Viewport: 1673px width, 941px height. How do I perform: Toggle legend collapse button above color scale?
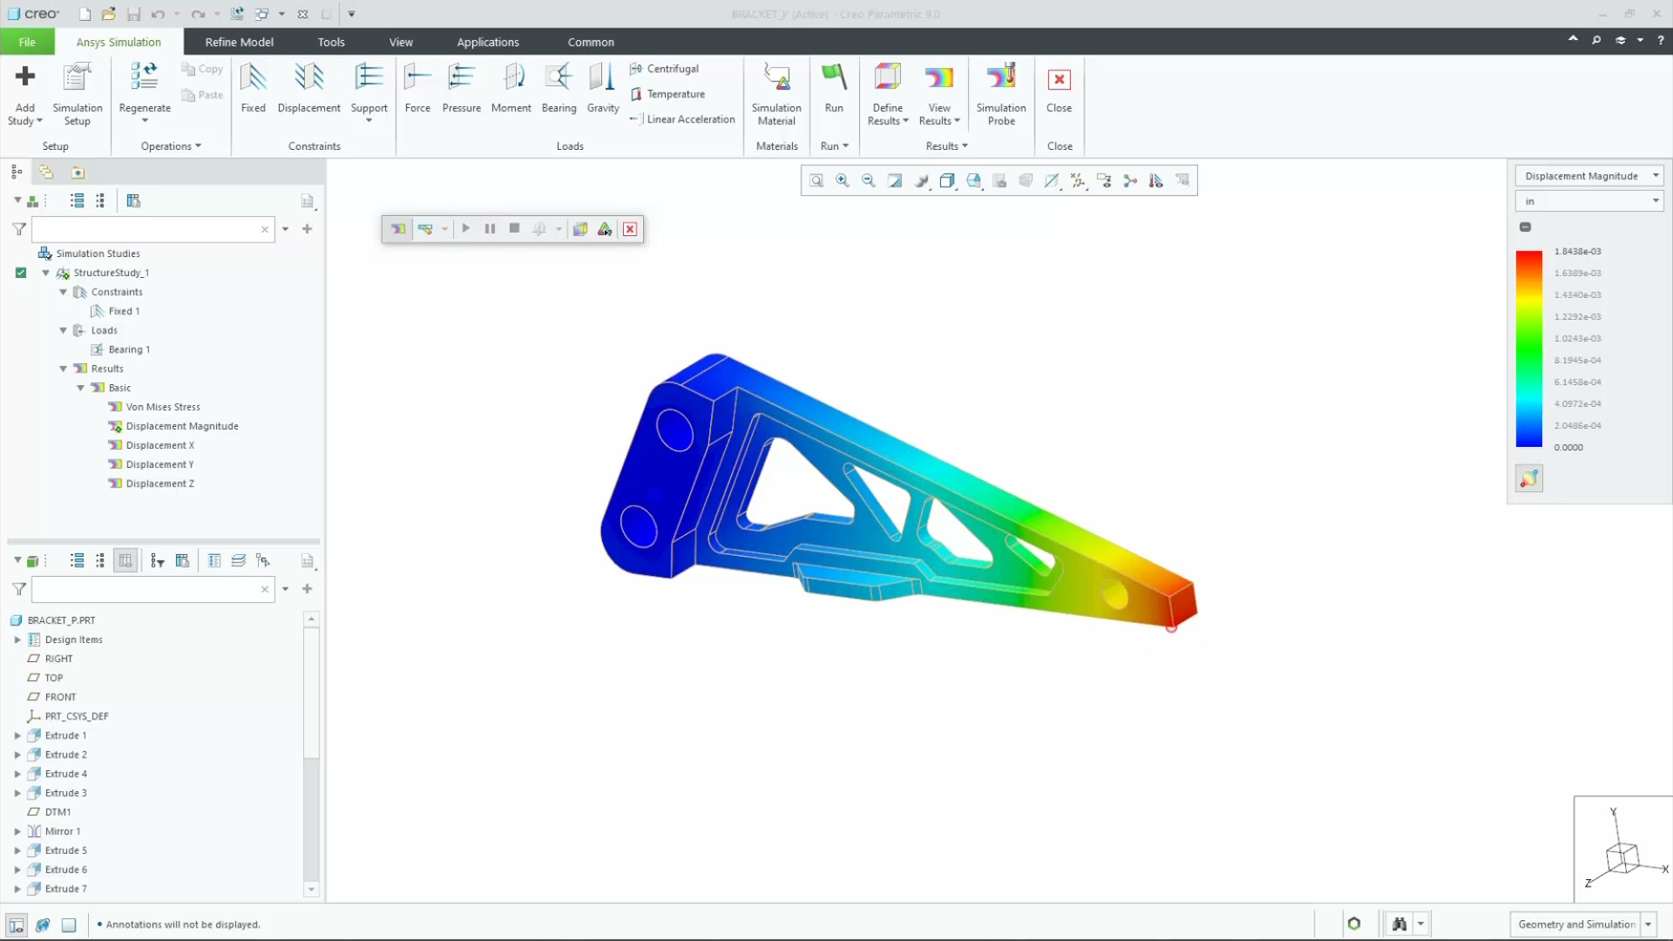(x=1525, y=227)
